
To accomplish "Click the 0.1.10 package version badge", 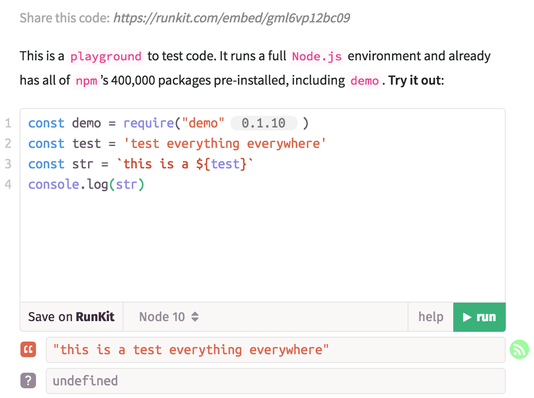I will (x=264, y=123).
